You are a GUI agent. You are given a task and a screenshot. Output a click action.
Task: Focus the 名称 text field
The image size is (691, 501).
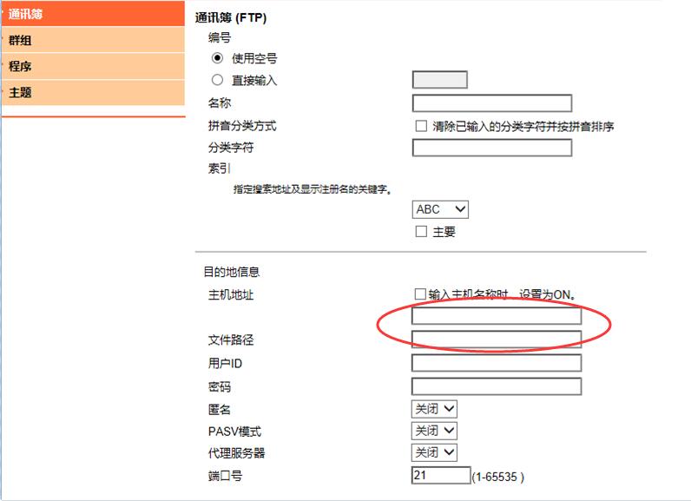click(491, 103)
